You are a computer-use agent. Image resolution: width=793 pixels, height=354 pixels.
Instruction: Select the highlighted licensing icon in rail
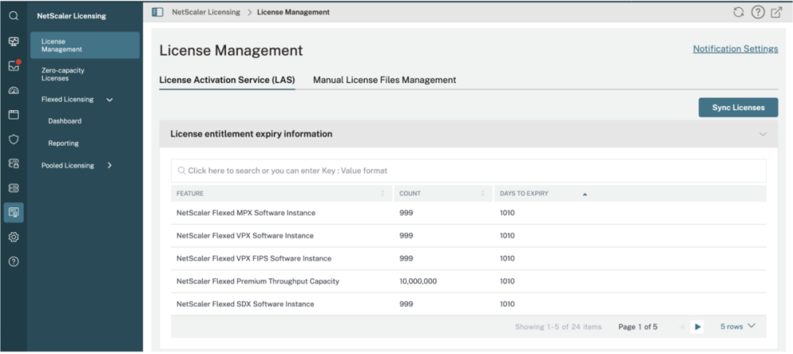[x=13, y=212]
